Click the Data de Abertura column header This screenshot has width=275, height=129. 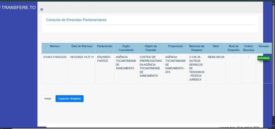click(x=82, y=46)
